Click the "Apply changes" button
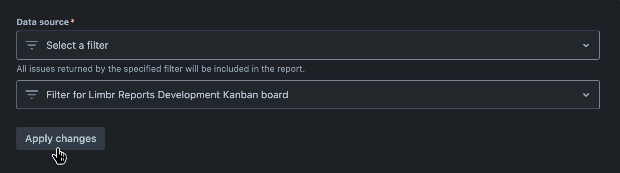620x173 pixels. (61, 138)
